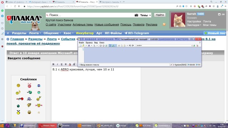The width and height of the screenshot is (228, 128).
Task: Open the Инкубатор navigation item
Action: click(x=85, y=33)
